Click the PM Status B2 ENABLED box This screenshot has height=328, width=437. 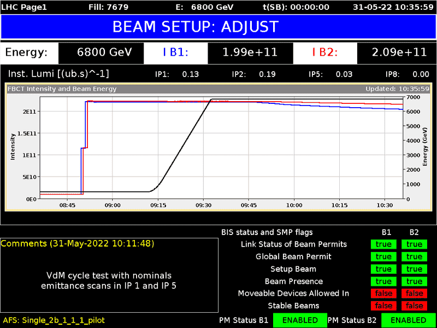[x=409, y=320]
